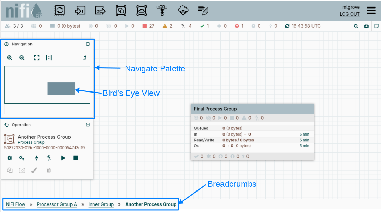382x212 pixels.
Task: Click the mtgrove username
Action: (x=351, y=7)
